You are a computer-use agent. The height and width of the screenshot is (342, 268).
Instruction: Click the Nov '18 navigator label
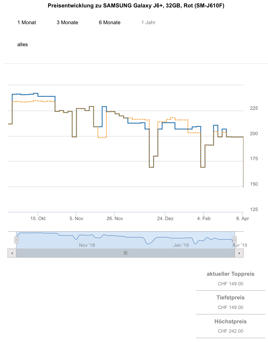pyautogui.click(x=87, y=245)
